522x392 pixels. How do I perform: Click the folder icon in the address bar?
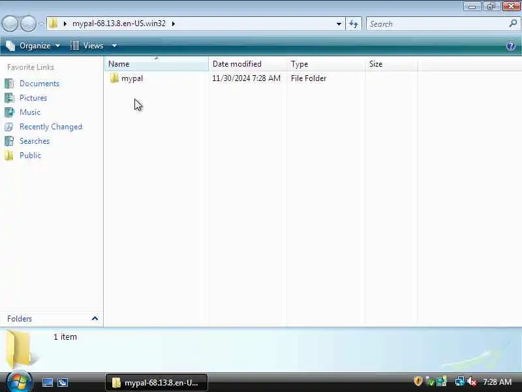(x=53, y=24)
